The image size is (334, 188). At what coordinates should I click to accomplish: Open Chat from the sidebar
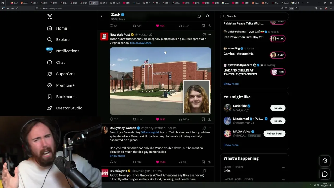tap(56, 62)
